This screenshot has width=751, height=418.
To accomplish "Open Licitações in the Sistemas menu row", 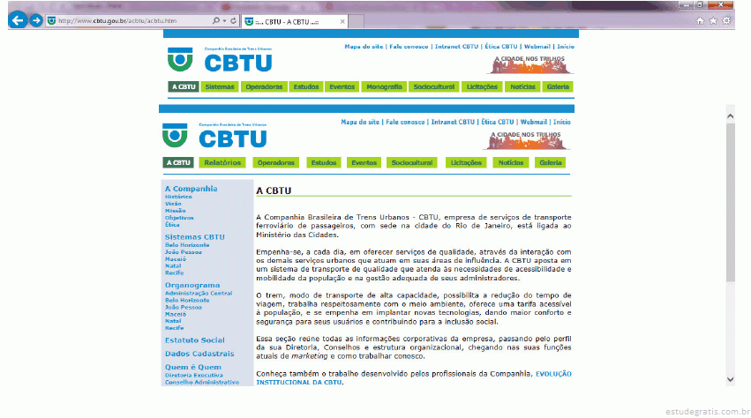I will pyautogui.click(x=483, y=86).
